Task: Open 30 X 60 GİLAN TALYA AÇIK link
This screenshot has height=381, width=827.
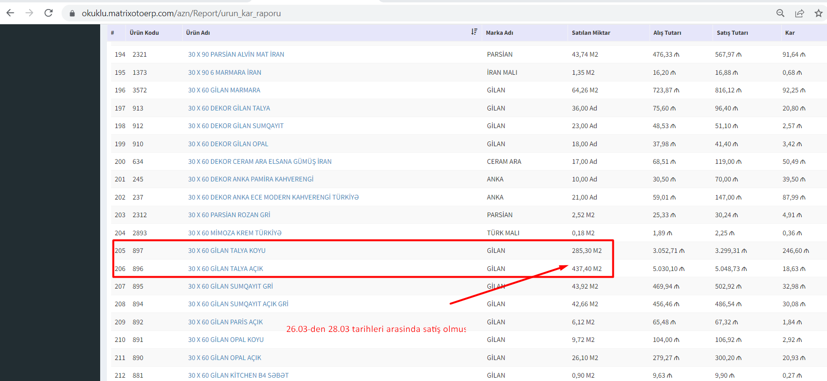Action: point(225,269)
